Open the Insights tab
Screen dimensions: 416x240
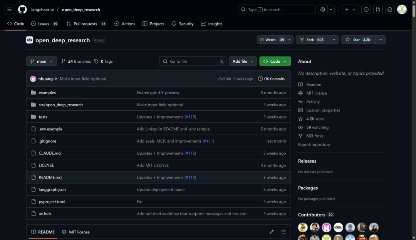[x=211, y=24]
